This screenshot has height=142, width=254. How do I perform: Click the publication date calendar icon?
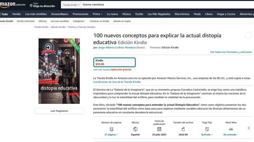point(159,129)
